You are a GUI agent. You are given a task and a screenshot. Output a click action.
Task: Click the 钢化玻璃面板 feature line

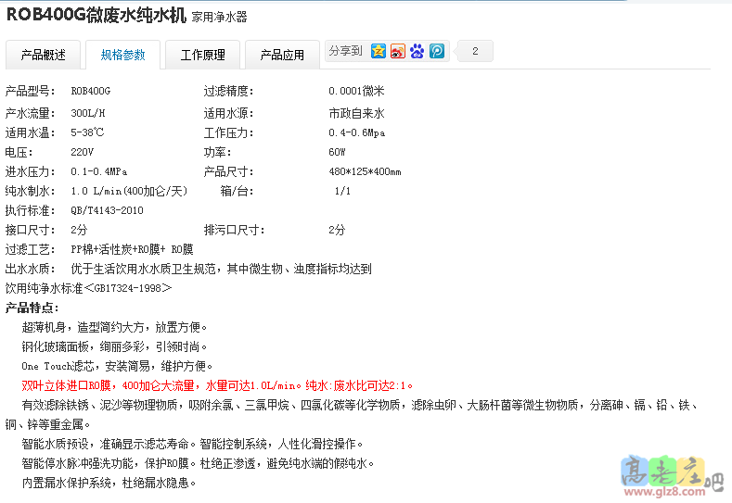114,346
